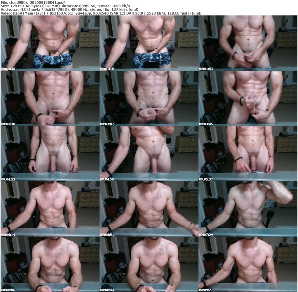Open the frame labeled 00:03:45
Image resolution: width=298 pixels, height=292 pixels.
click(x=248, y=98)
